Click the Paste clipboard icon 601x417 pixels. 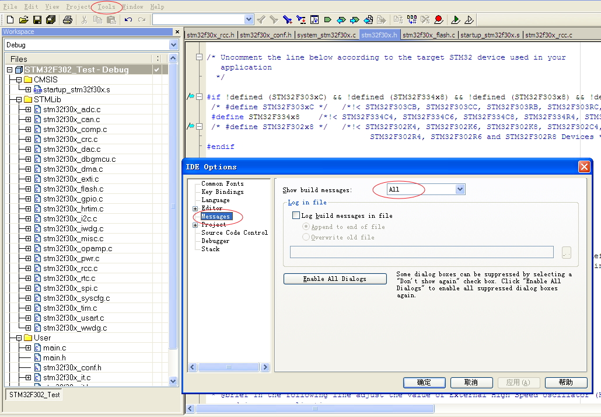coord(111,20)
